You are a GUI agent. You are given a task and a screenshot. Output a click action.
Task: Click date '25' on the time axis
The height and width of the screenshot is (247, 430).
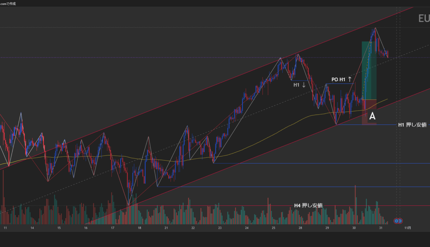273,227
